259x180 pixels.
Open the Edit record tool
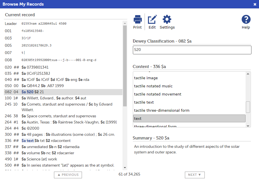[152, 22]
